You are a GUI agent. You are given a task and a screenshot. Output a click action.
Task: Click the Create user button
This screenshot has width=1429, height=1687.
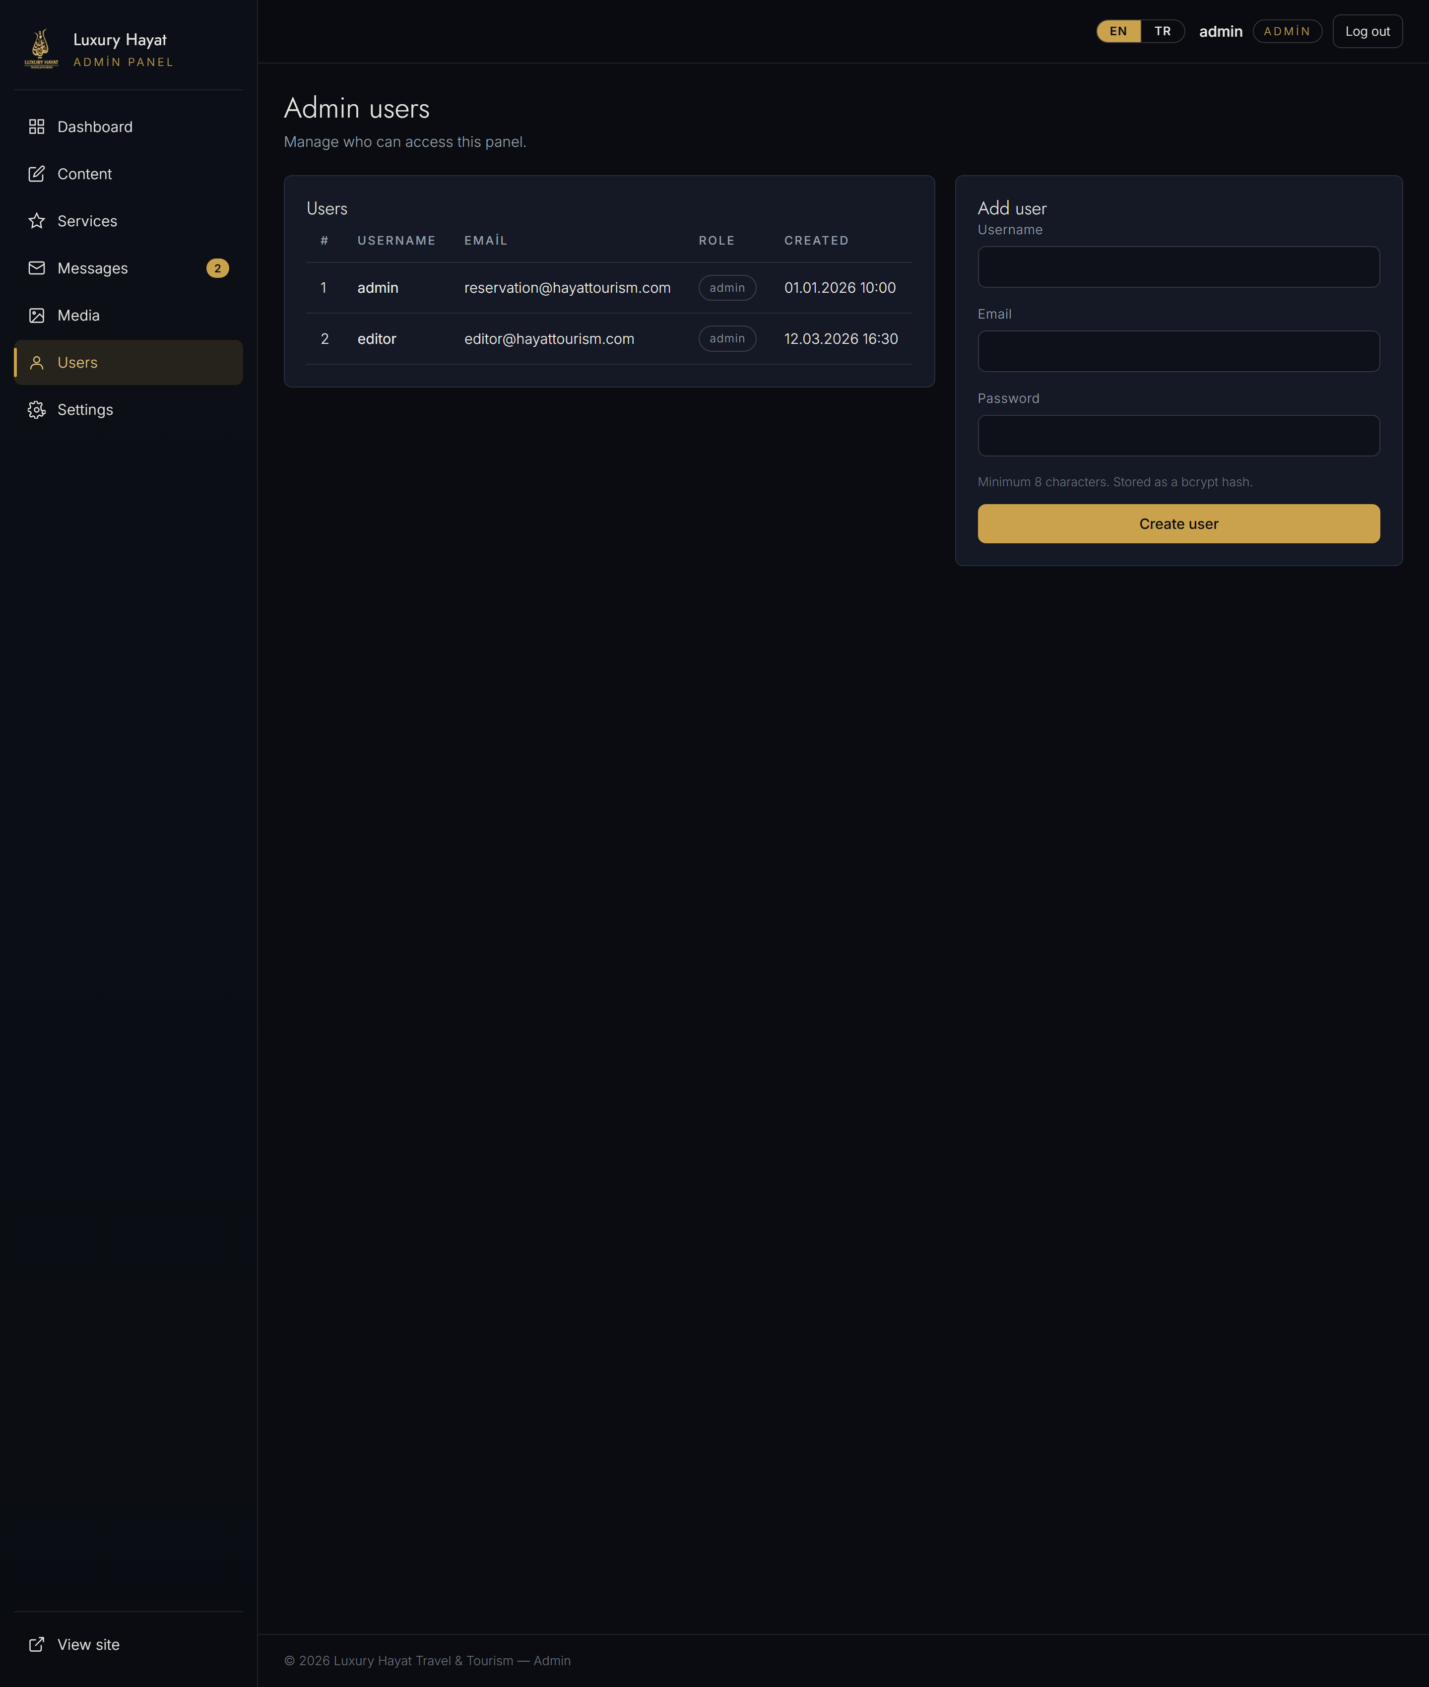[1179, 523]
